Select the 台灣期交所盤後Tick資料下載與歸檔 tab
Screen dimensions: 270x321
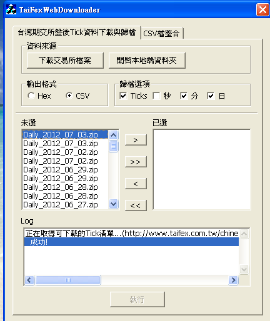(77, 32)
